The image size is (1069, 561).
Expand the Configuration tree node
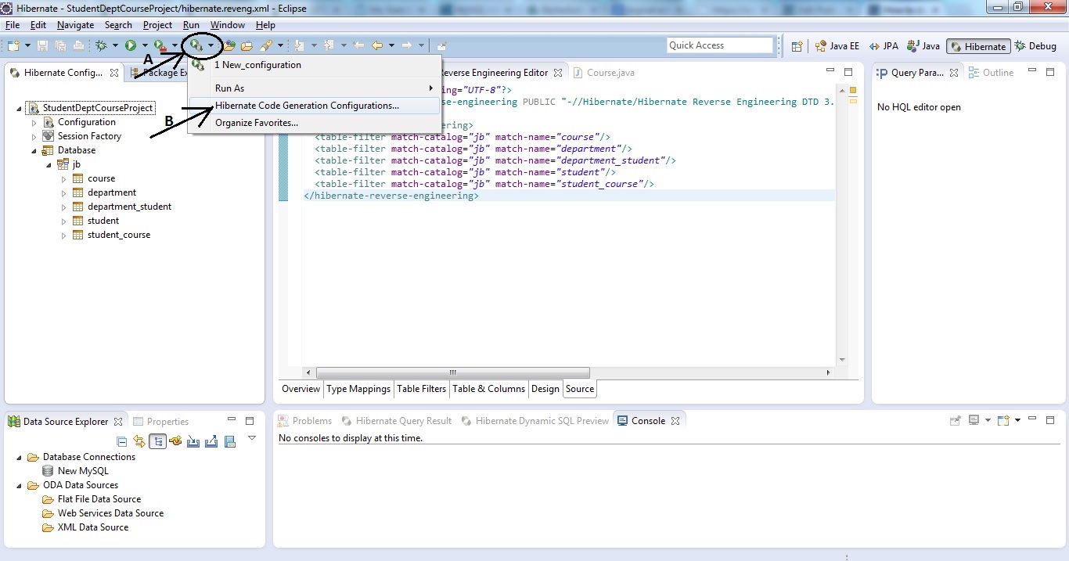(x=34, y=123)
